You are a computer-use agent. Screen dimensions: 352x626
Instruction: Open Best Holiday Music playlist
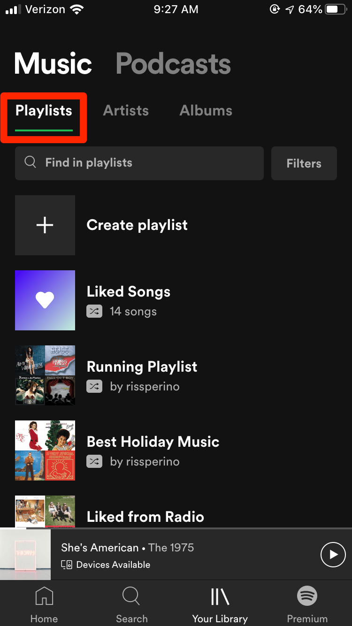[x=176, y=450]
